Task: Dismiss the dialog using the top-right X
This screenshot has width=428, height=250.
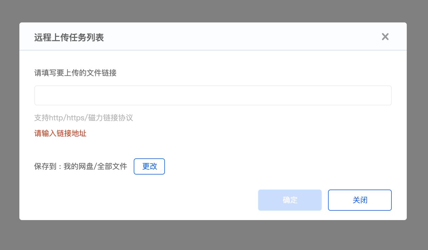Action: pyautogui.click(x=385, y=36)
